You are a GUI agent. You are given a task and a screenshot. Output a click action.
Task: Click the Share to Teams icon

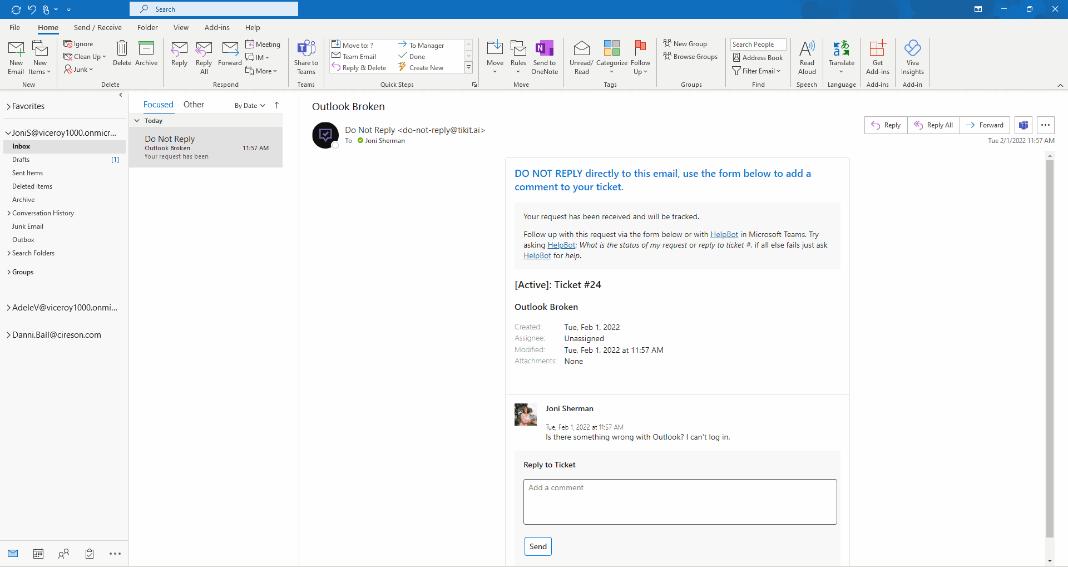[x=306, y=49]
